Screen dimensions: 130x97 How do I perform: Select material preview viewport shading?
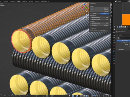coord(86,96)
